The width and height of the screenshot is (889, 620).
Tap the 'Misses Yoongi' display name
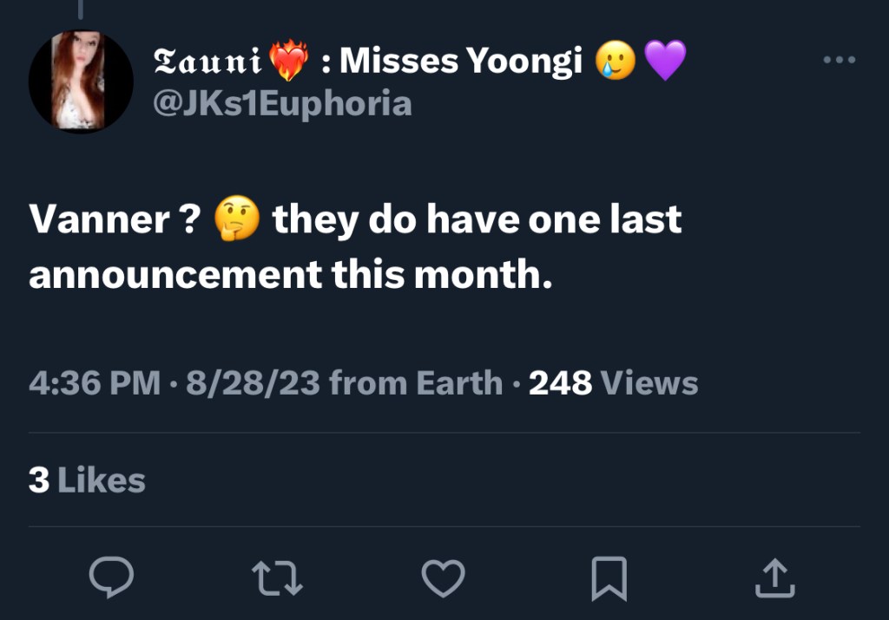coord(460,60)
